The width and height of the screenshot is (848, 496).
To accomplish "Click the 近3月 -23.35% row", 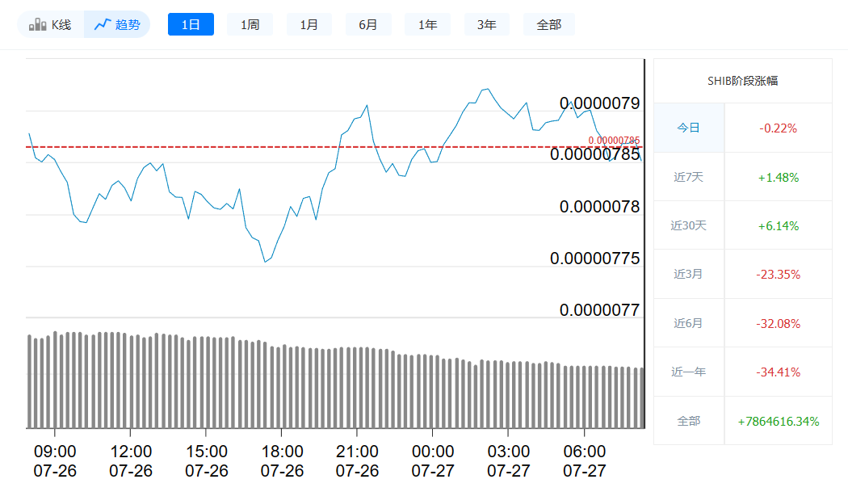I will (744, 274).
